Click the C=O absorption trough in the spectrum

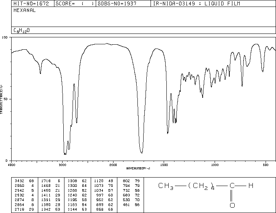click(142, 153)
